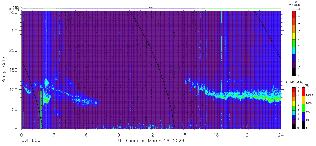Screen dimensions: 316x146
Task: Click the '15' UT hour tick label on x-axis
Action: [183, 135]
